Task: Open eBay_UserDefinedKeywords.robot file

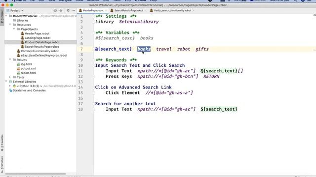Action: pos(44,56)
